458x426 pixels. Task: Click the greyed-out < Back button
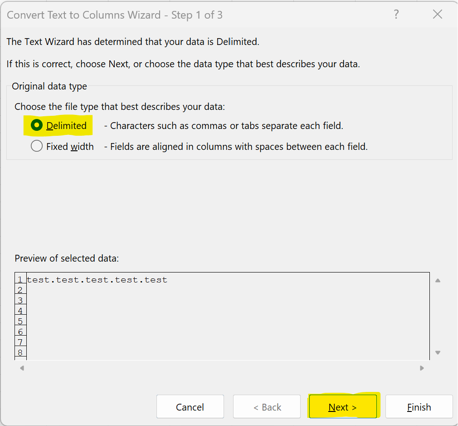[267, 407]
